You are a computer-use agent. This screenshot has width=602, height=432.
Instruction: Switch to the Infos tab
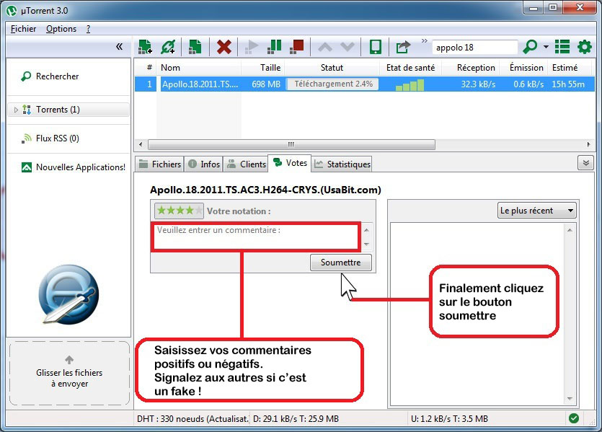(204, 164)
